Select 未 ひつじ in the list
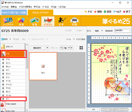Viewport: 132px width, 112px height. click(x=13, y=84)
